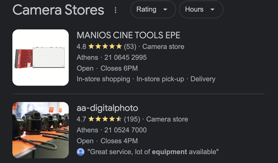Click the Camera Stores heading

click(x=58, y=10)
